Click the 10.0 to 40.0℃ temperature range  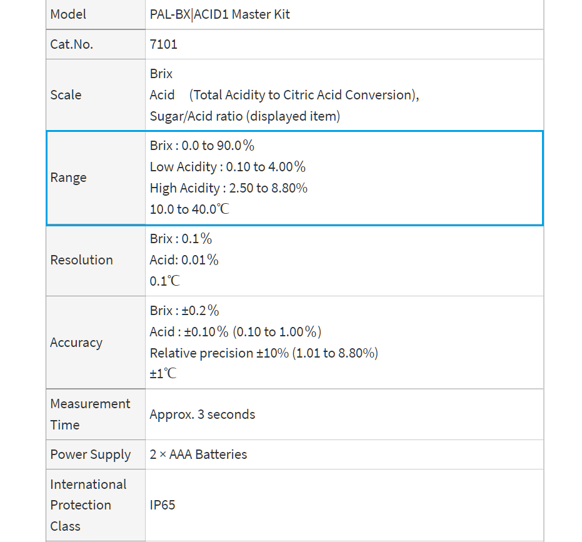coord(189,209)
